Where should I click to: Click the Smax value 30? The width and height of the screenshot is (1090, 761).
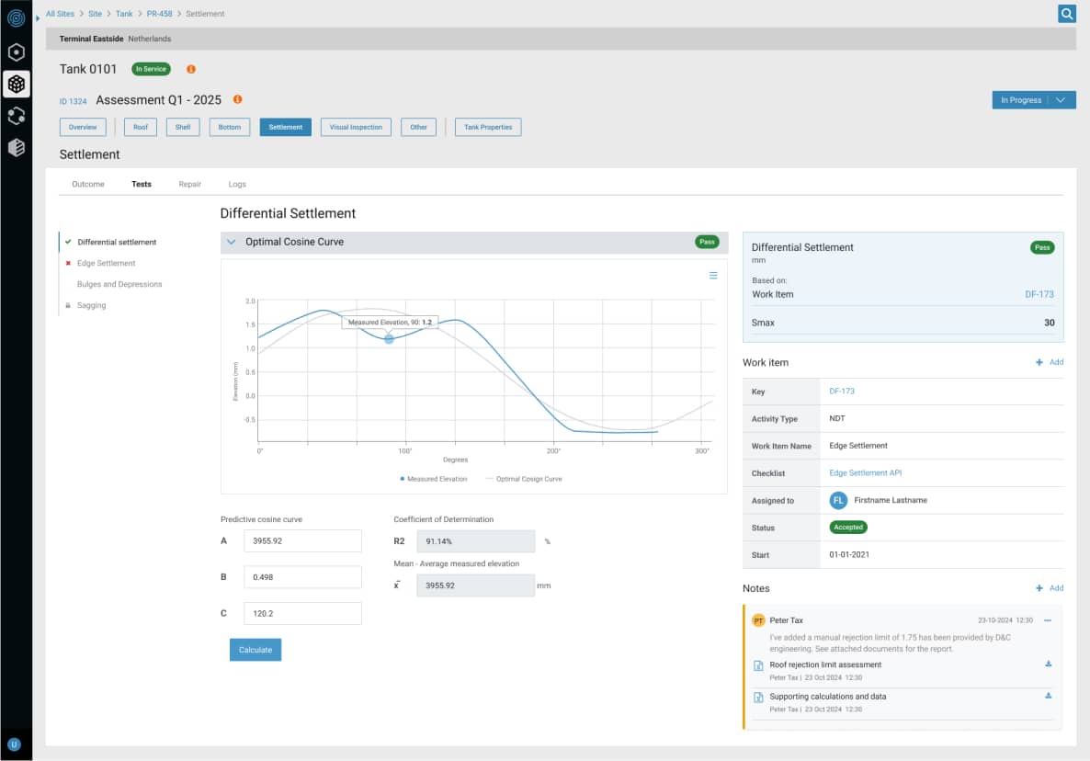(1049, 323)
